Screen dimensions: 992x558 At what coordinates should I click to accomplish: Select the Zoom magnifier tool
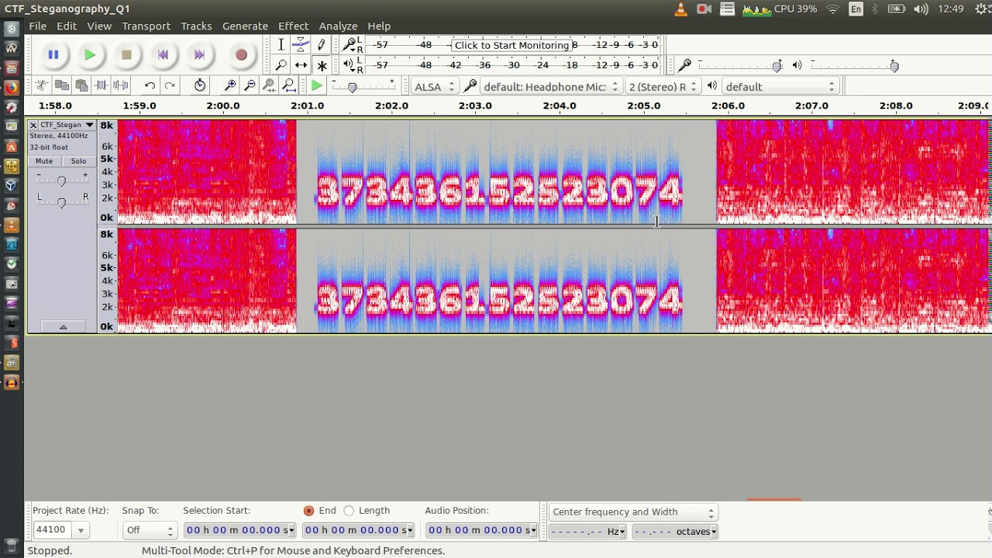click(x=281, y=66)
